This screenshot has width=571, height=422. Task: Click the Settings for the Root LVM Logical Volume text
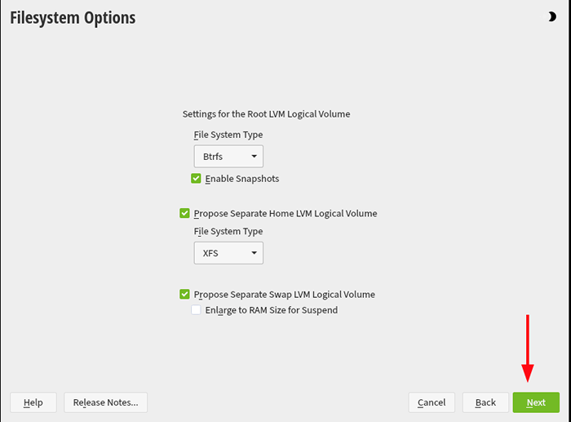(266, 114)
